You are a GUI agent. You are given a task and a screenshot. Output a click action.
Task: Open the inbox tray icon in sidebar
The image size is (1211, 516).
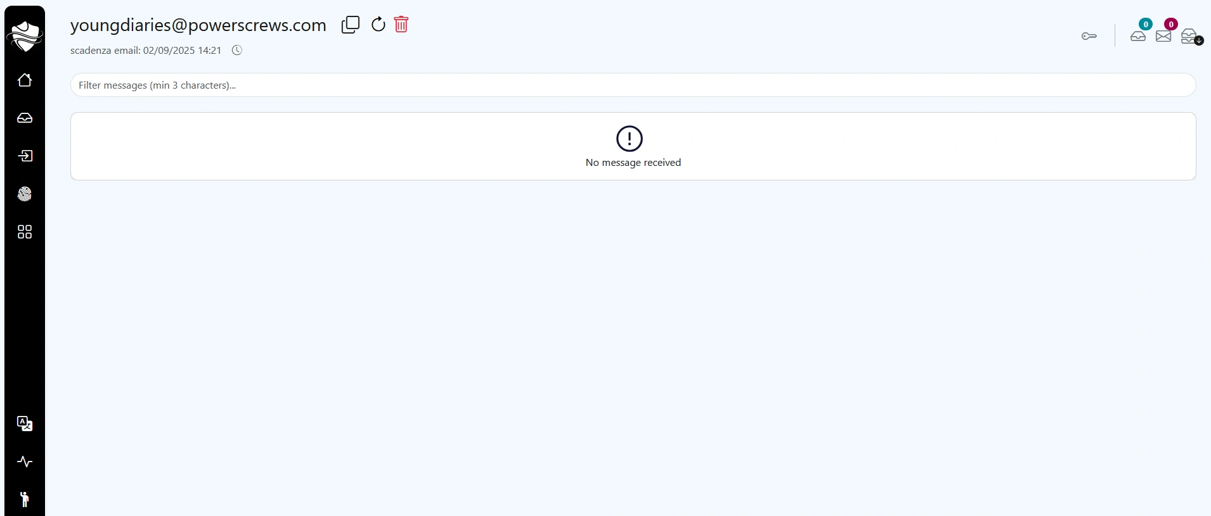(x=25, y=118)
